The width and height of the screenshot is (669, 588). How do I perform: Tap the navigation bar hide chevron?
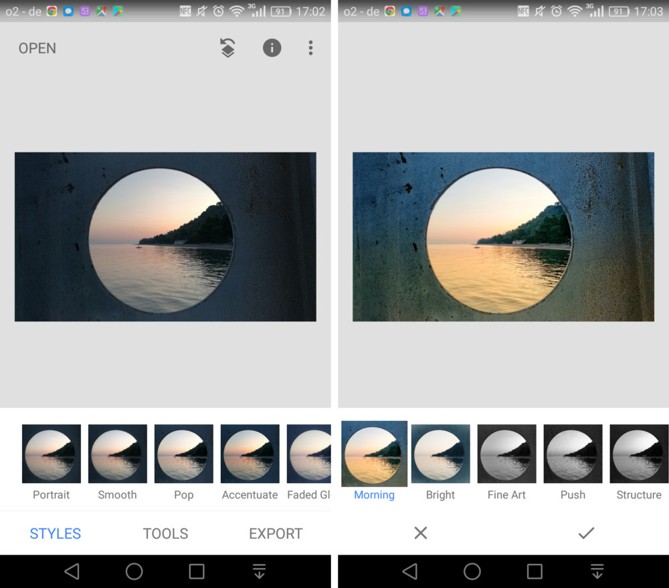(x=597, y=571)
